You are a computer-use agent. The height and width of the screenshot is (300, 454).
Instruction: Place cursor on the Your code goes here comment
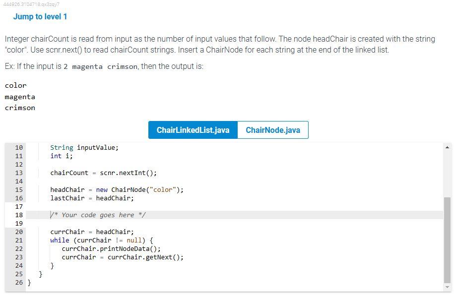[97, 215]
